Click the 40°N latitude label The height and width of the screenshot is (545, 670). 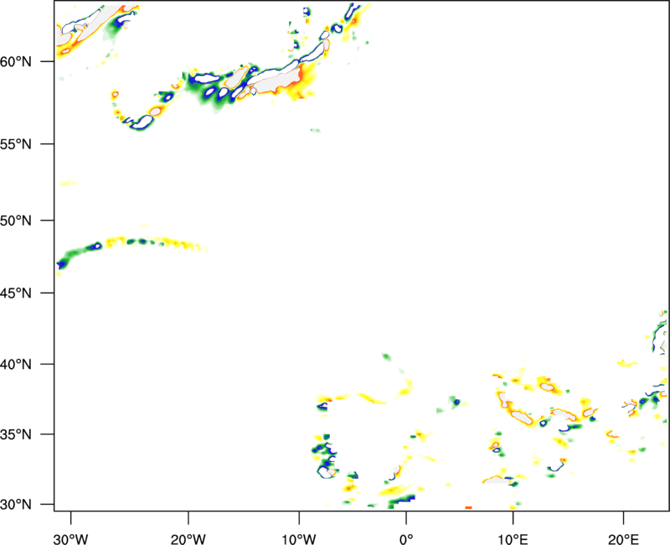coord(16,365)
